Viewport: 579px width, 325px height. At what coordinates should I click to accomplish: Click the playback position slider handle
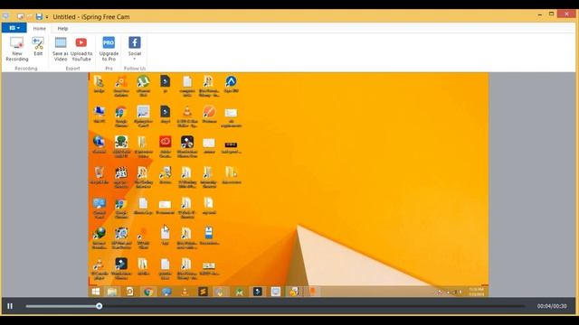[x=99, y=306]
